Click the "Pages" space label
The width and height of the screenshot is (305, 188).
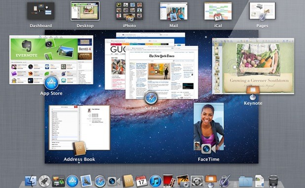coord(262,26)
